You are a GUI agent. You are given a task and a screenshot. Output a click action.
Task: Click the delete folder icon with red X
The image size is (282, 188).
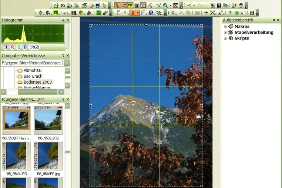(63, 6)
